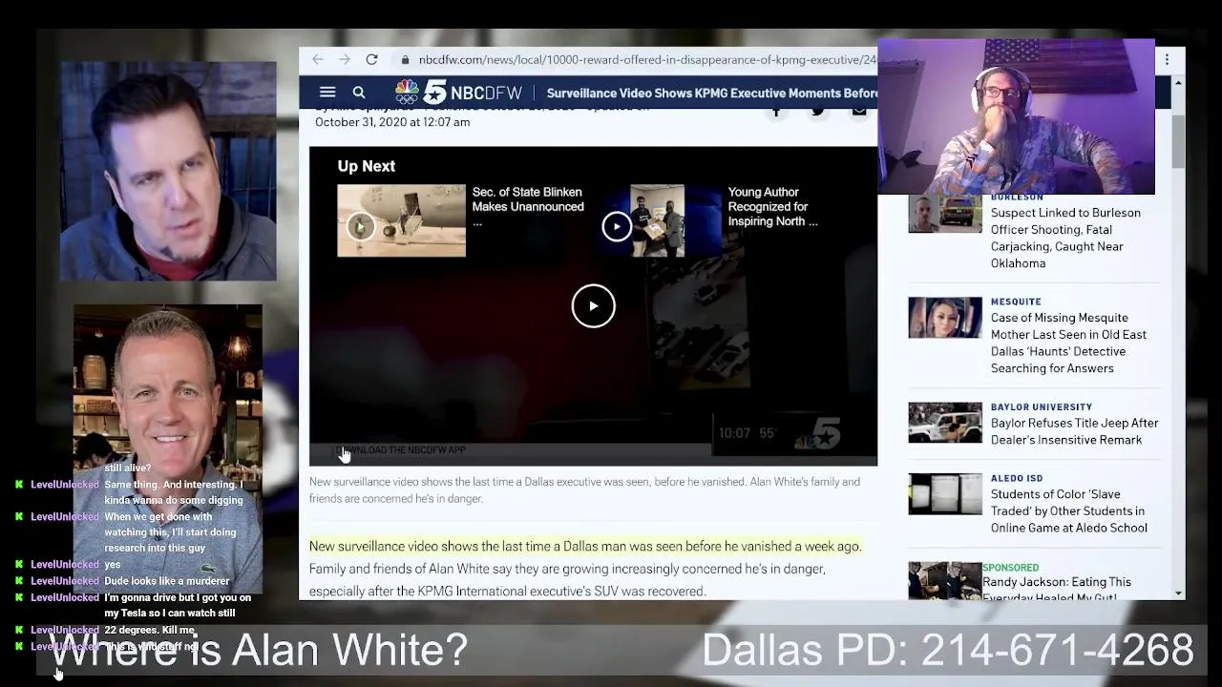The width and height of the screenshot is (1222, 687).
Task: Share article via email icon
Action: (x=859, y=111)
